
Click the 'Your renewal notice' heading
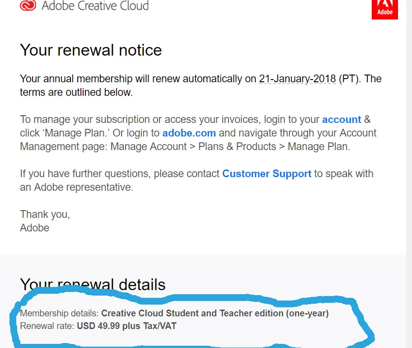click(91, 50)
